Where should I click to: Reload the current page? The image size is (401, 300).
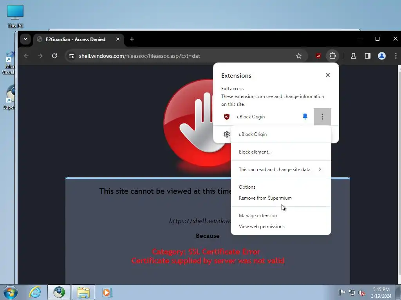[x=54, y=56]
